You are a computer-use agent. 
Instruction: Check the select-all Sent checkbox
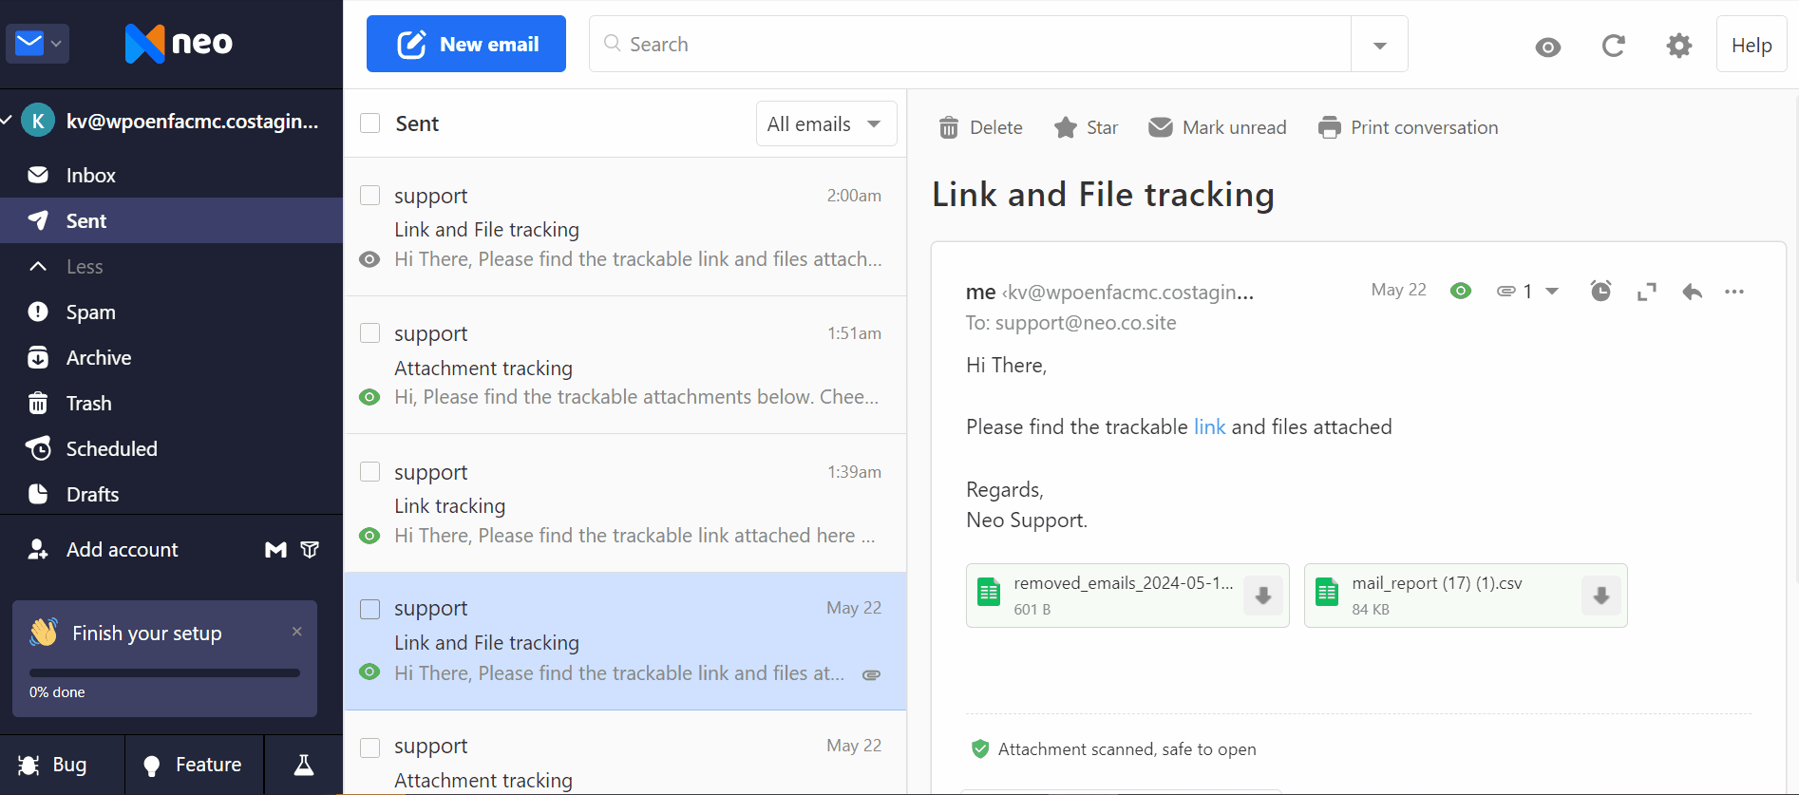(370, 123)
